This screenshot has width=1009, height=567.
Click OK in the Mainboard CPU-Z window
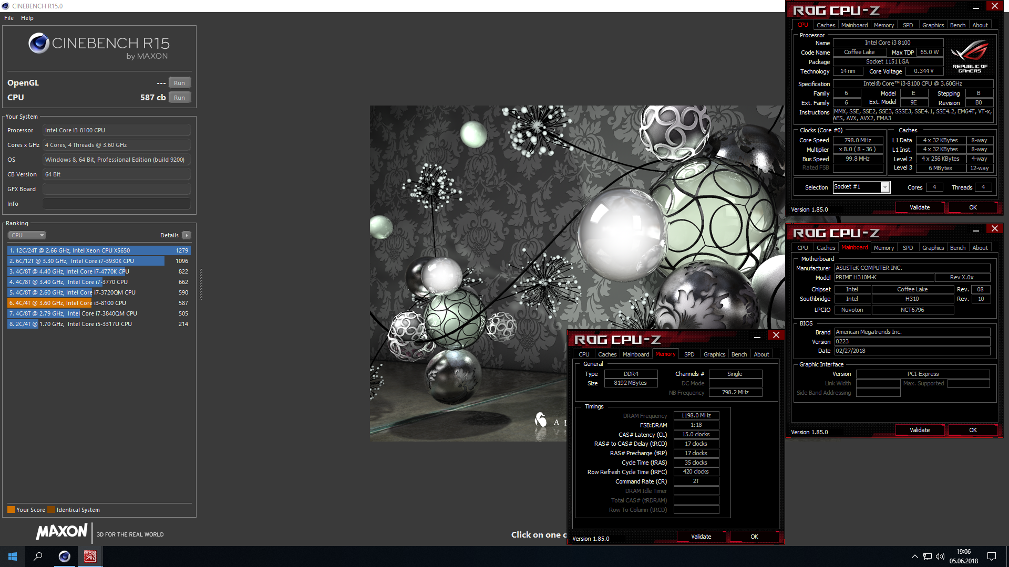coord(973,430)
